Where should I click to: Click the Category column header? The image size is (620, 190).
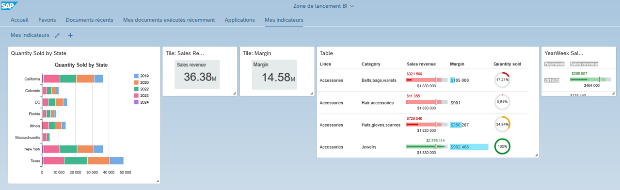tap(371, 64)
